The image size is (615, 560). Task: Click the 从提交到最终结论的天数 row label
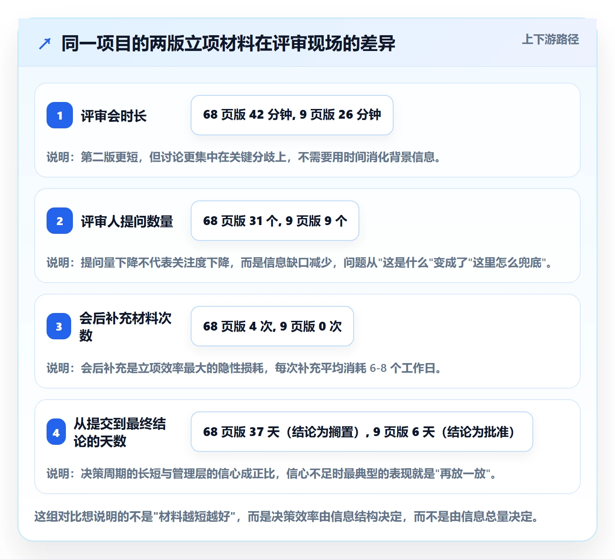click(x=119, y=432)
